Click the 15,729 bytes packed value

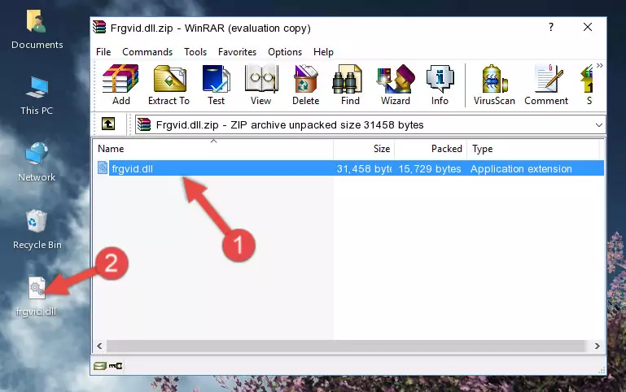[430, 168]
